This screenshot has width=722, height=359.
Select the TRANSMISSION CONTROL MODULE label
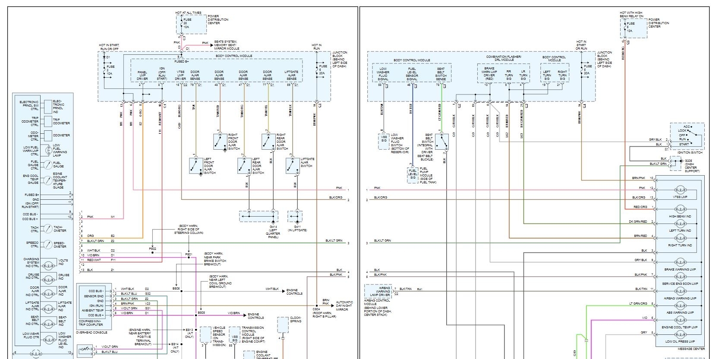coord(253,334)
